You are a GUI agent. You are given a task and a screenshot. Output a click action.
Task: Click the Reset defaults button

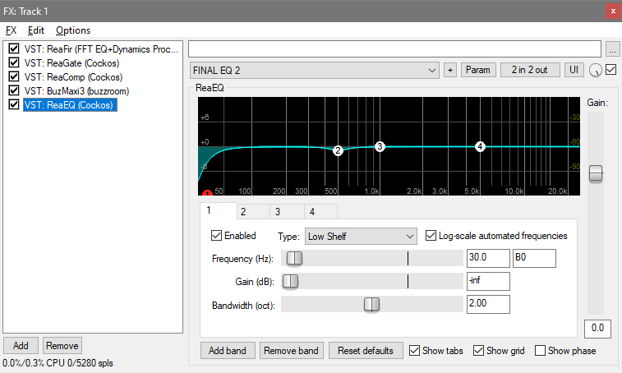[x=366, y=351]
